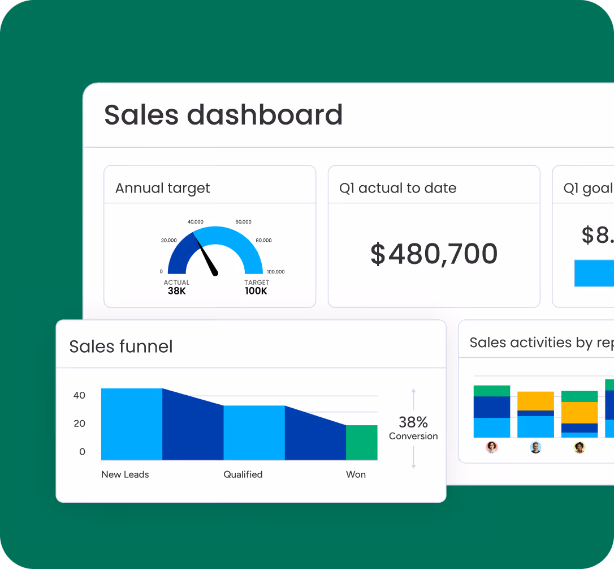
Task: Click the New Leads axis label
Action: point(125,474)
